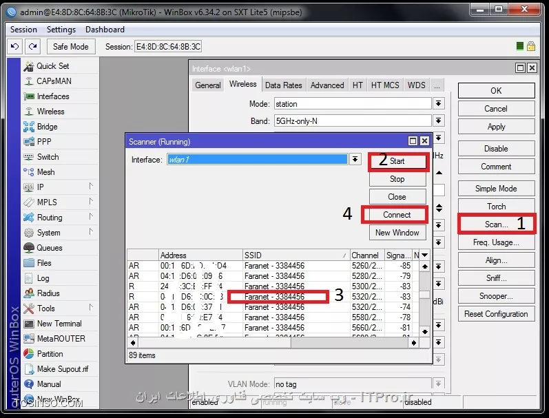The image size is (549, 418).
Task: Switch to the General tab
Action: pyautogui.click(x=207, y=85)
